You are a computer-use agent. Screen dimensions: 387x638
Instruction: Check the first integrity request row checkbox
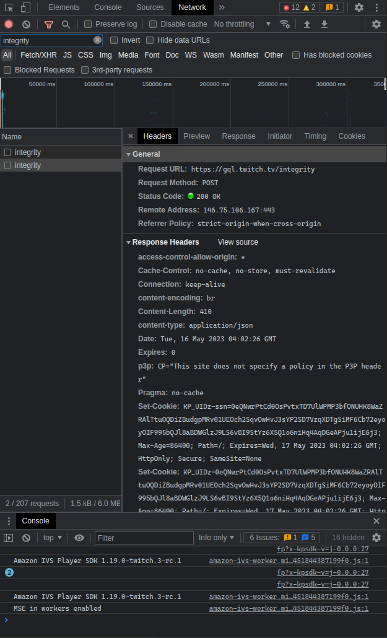(x=7, y=152)
